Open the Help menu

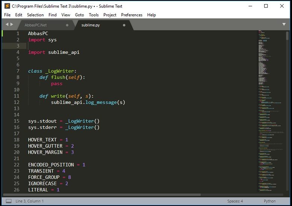(151, 15)
